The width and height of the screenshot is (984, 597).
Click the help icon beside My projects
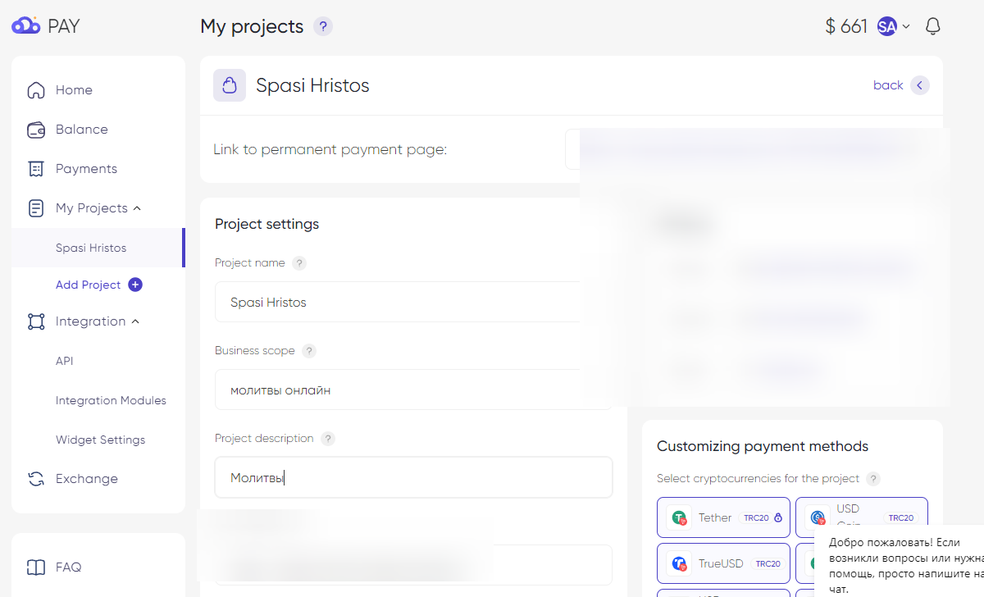323,26
